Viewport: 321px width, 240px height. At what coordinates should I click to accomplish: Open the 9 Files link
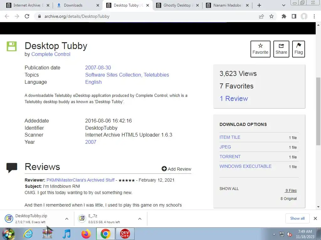291,191
